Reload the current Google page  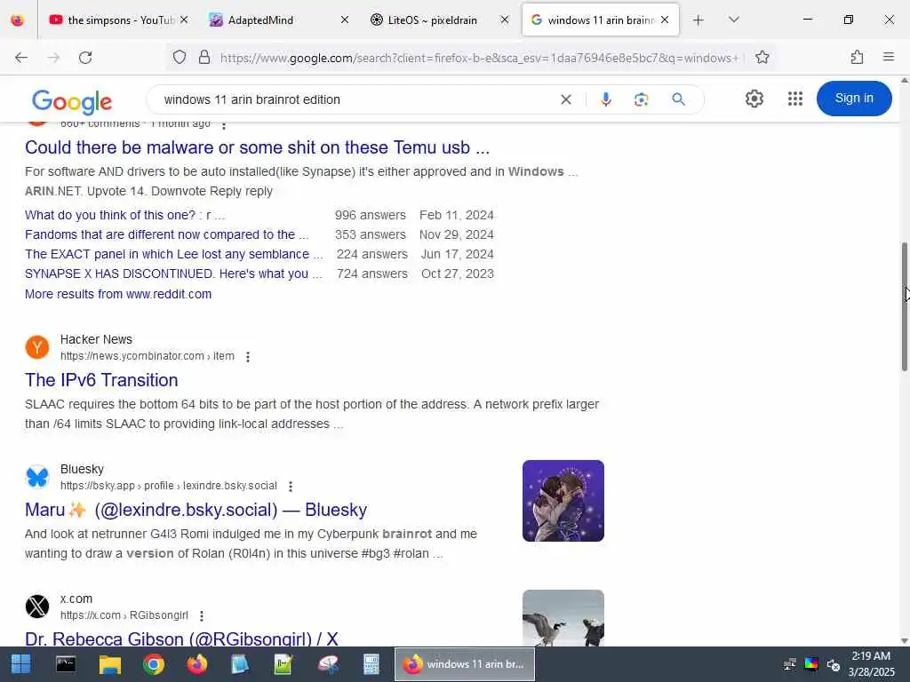pyautogui.click(x=85, y=58)
